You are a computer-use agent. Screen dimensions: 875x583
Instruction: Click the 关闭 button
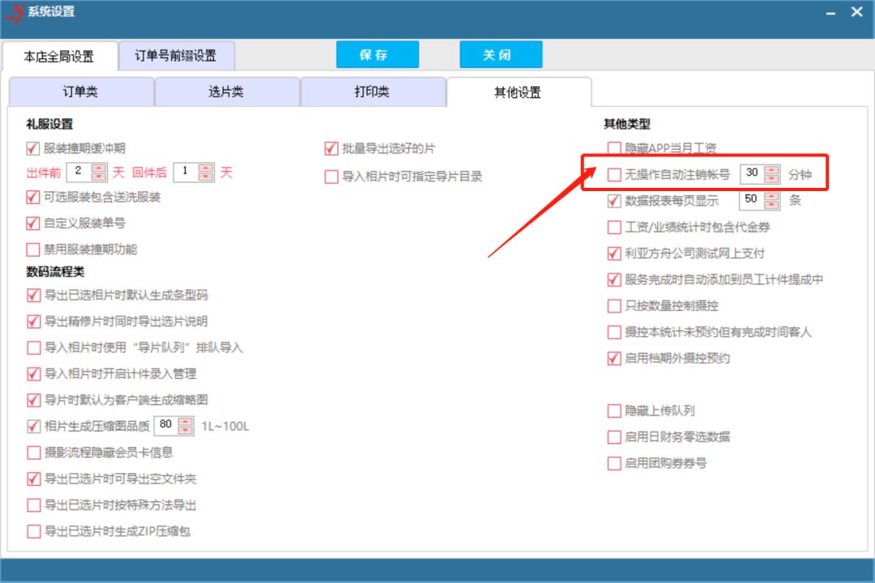pos(501,54)
